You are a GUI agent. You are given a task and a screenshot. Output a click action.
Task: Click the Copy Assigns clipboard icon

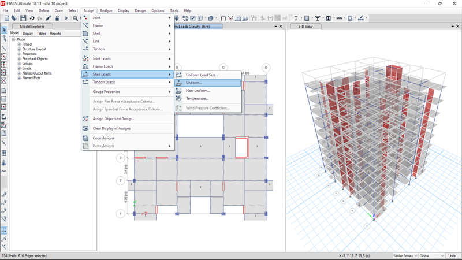point(85,138)
